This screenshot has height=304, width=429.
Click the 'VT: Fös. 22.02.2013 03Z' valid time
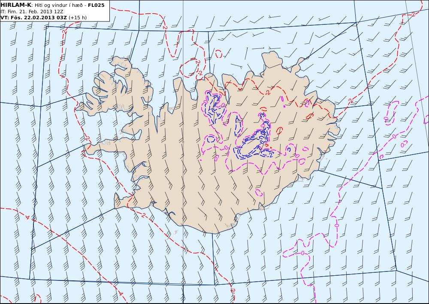pos(33,18)
